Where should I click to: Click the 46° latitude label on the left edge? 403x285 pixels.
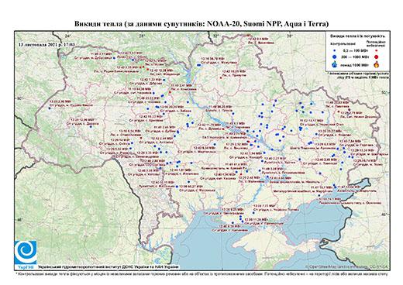(19, 219)
